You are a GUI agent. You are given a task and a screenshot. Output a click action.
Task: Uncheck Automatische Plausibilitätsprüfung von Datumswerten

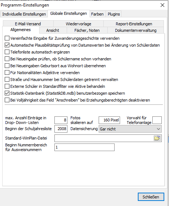[7, 45]
